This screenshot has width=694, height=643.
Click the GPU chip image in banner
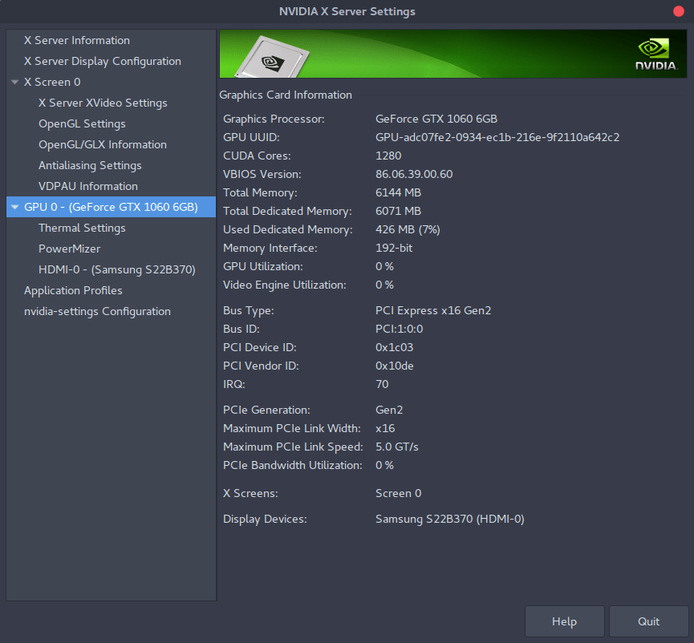(272, 58)
